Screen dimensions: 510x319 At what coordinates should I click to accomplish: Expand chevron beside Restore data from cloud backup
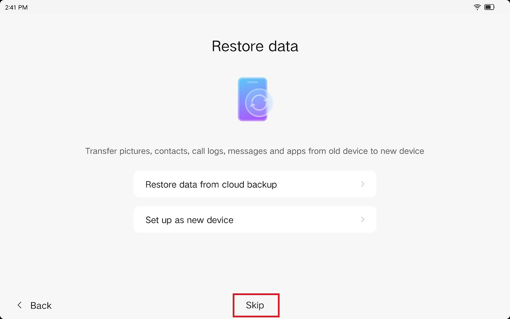click(363, 184)
